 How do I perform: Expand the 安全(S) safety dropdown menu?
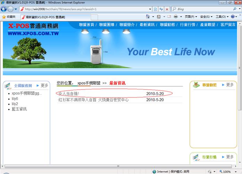[206, 17]
